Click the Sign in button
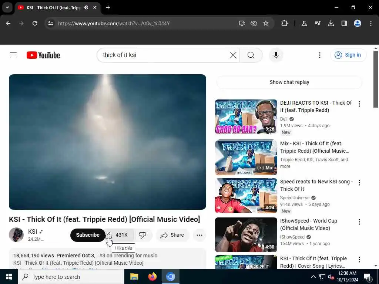 coord(348,55)
